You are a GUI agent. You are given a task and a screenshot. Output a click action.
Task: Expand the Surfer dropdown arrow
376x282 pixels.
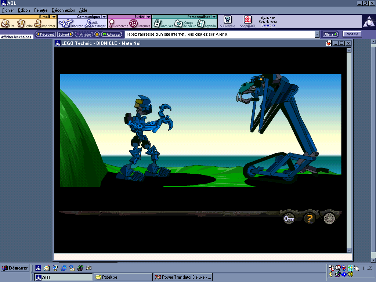148,17
